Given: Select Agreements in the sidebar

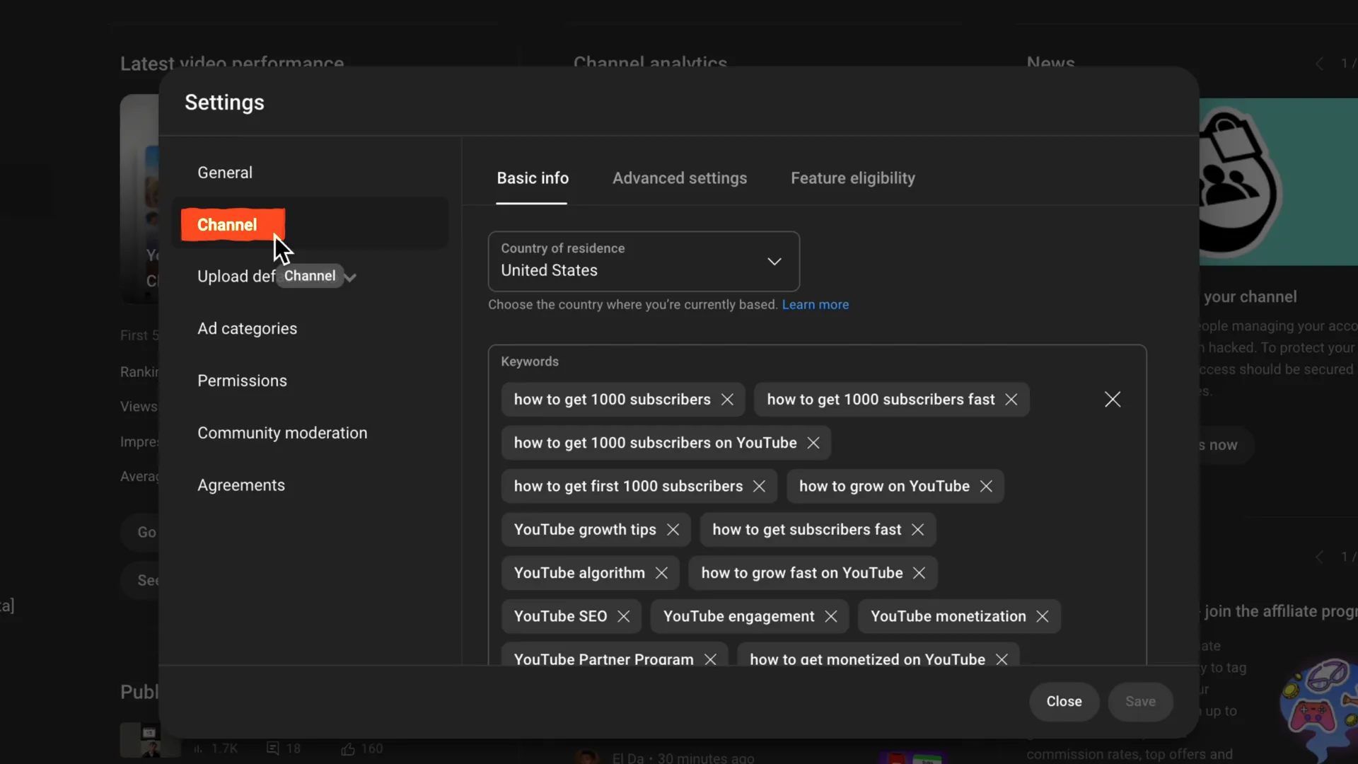Looking at the screenshot, I should pos(240,485).
